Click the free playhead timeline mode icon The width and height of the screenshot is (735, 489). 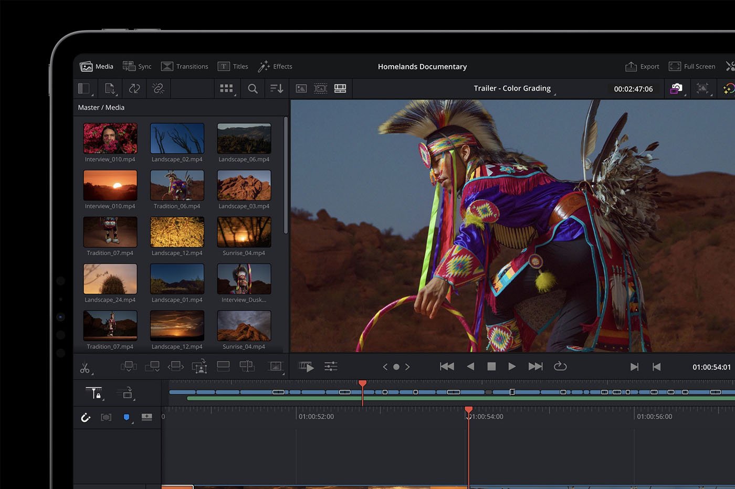click(127, 393)
